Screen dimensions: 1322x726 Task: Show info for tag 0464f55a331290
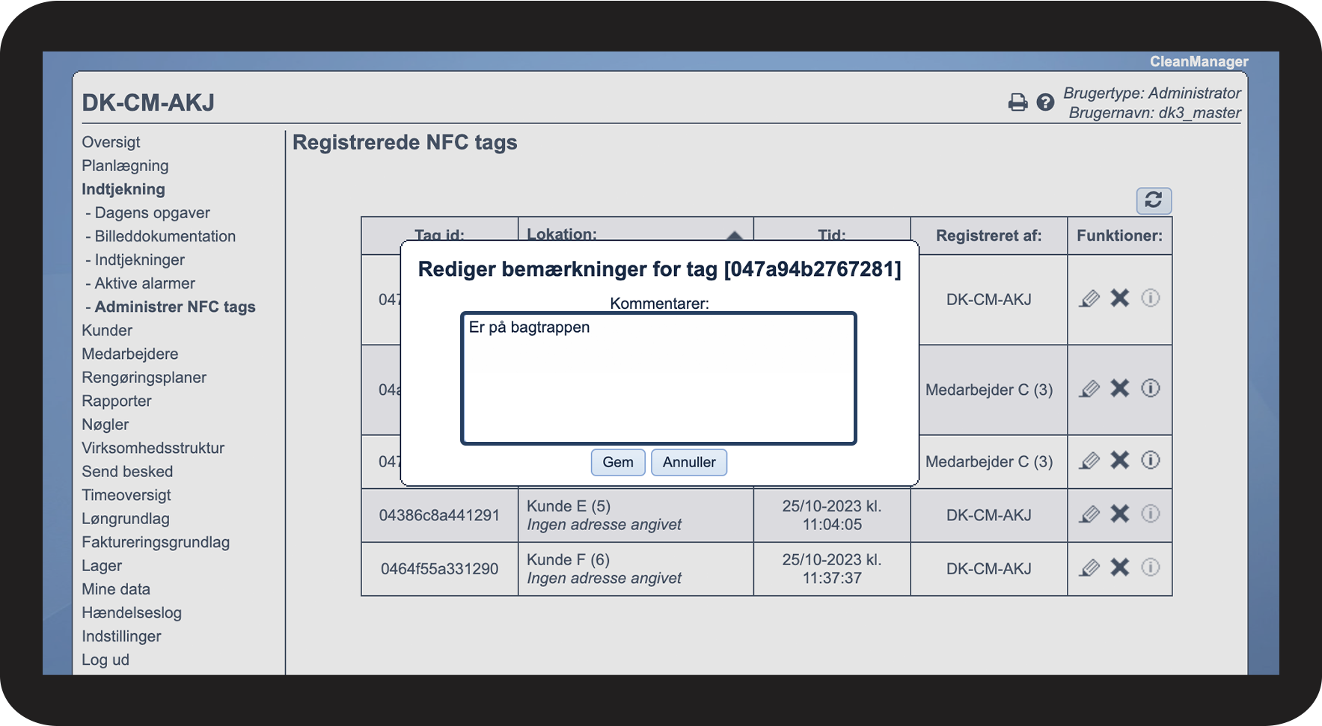pyautogui.click(x=1151, y=567)
